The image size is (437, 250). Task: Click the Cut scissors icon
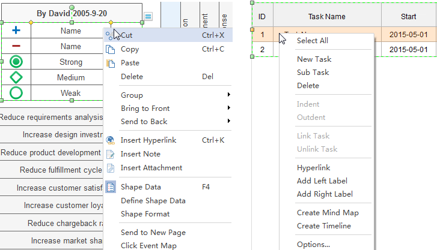click(110, 35)
